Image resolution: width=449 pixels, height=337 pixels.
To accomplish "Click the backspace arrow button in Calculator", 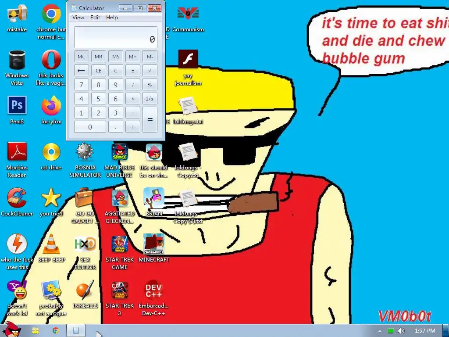I will click(81, 71).
